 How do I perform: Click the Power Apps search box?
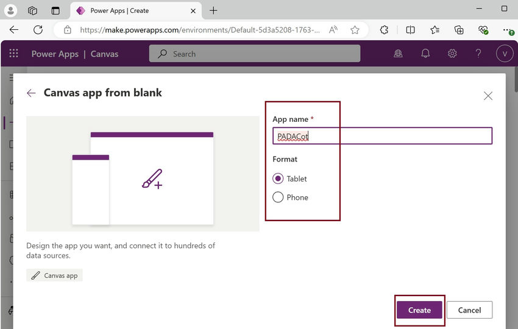(255, 54)
